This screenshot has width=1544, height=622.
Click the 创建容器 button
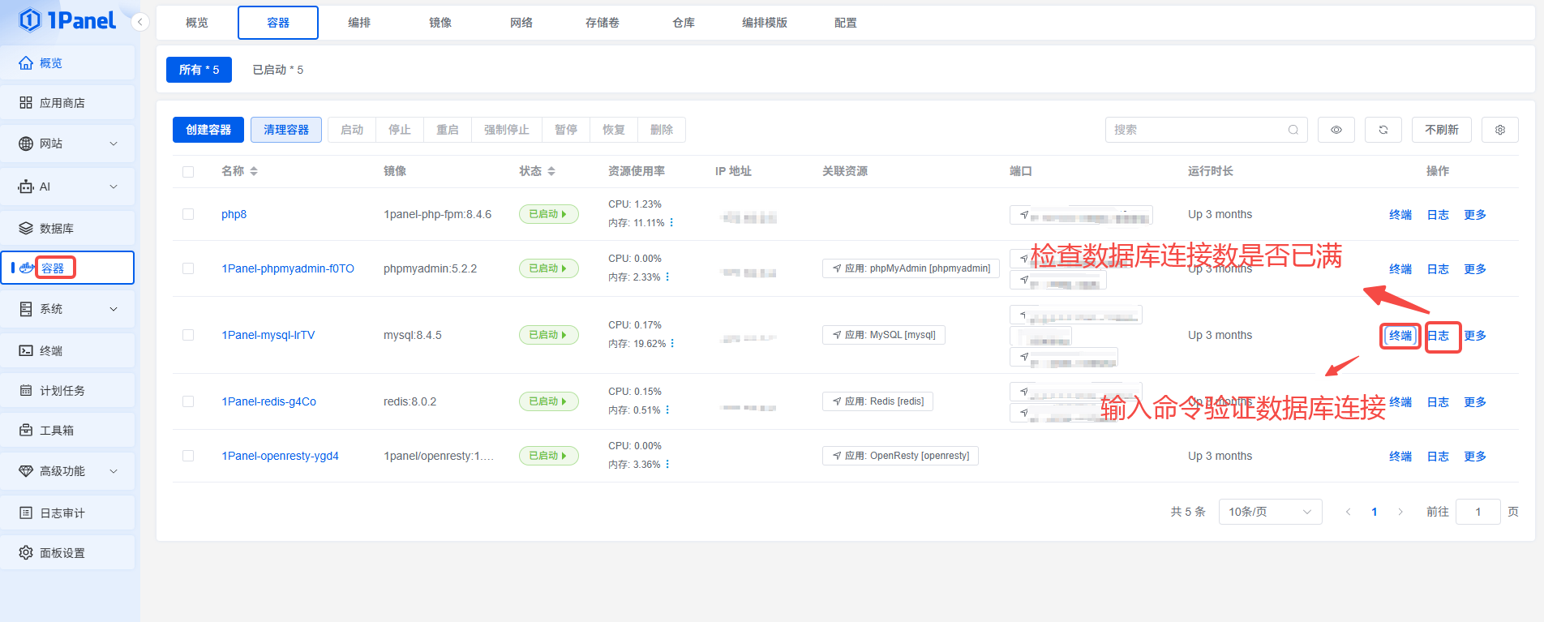click(208, 130)
